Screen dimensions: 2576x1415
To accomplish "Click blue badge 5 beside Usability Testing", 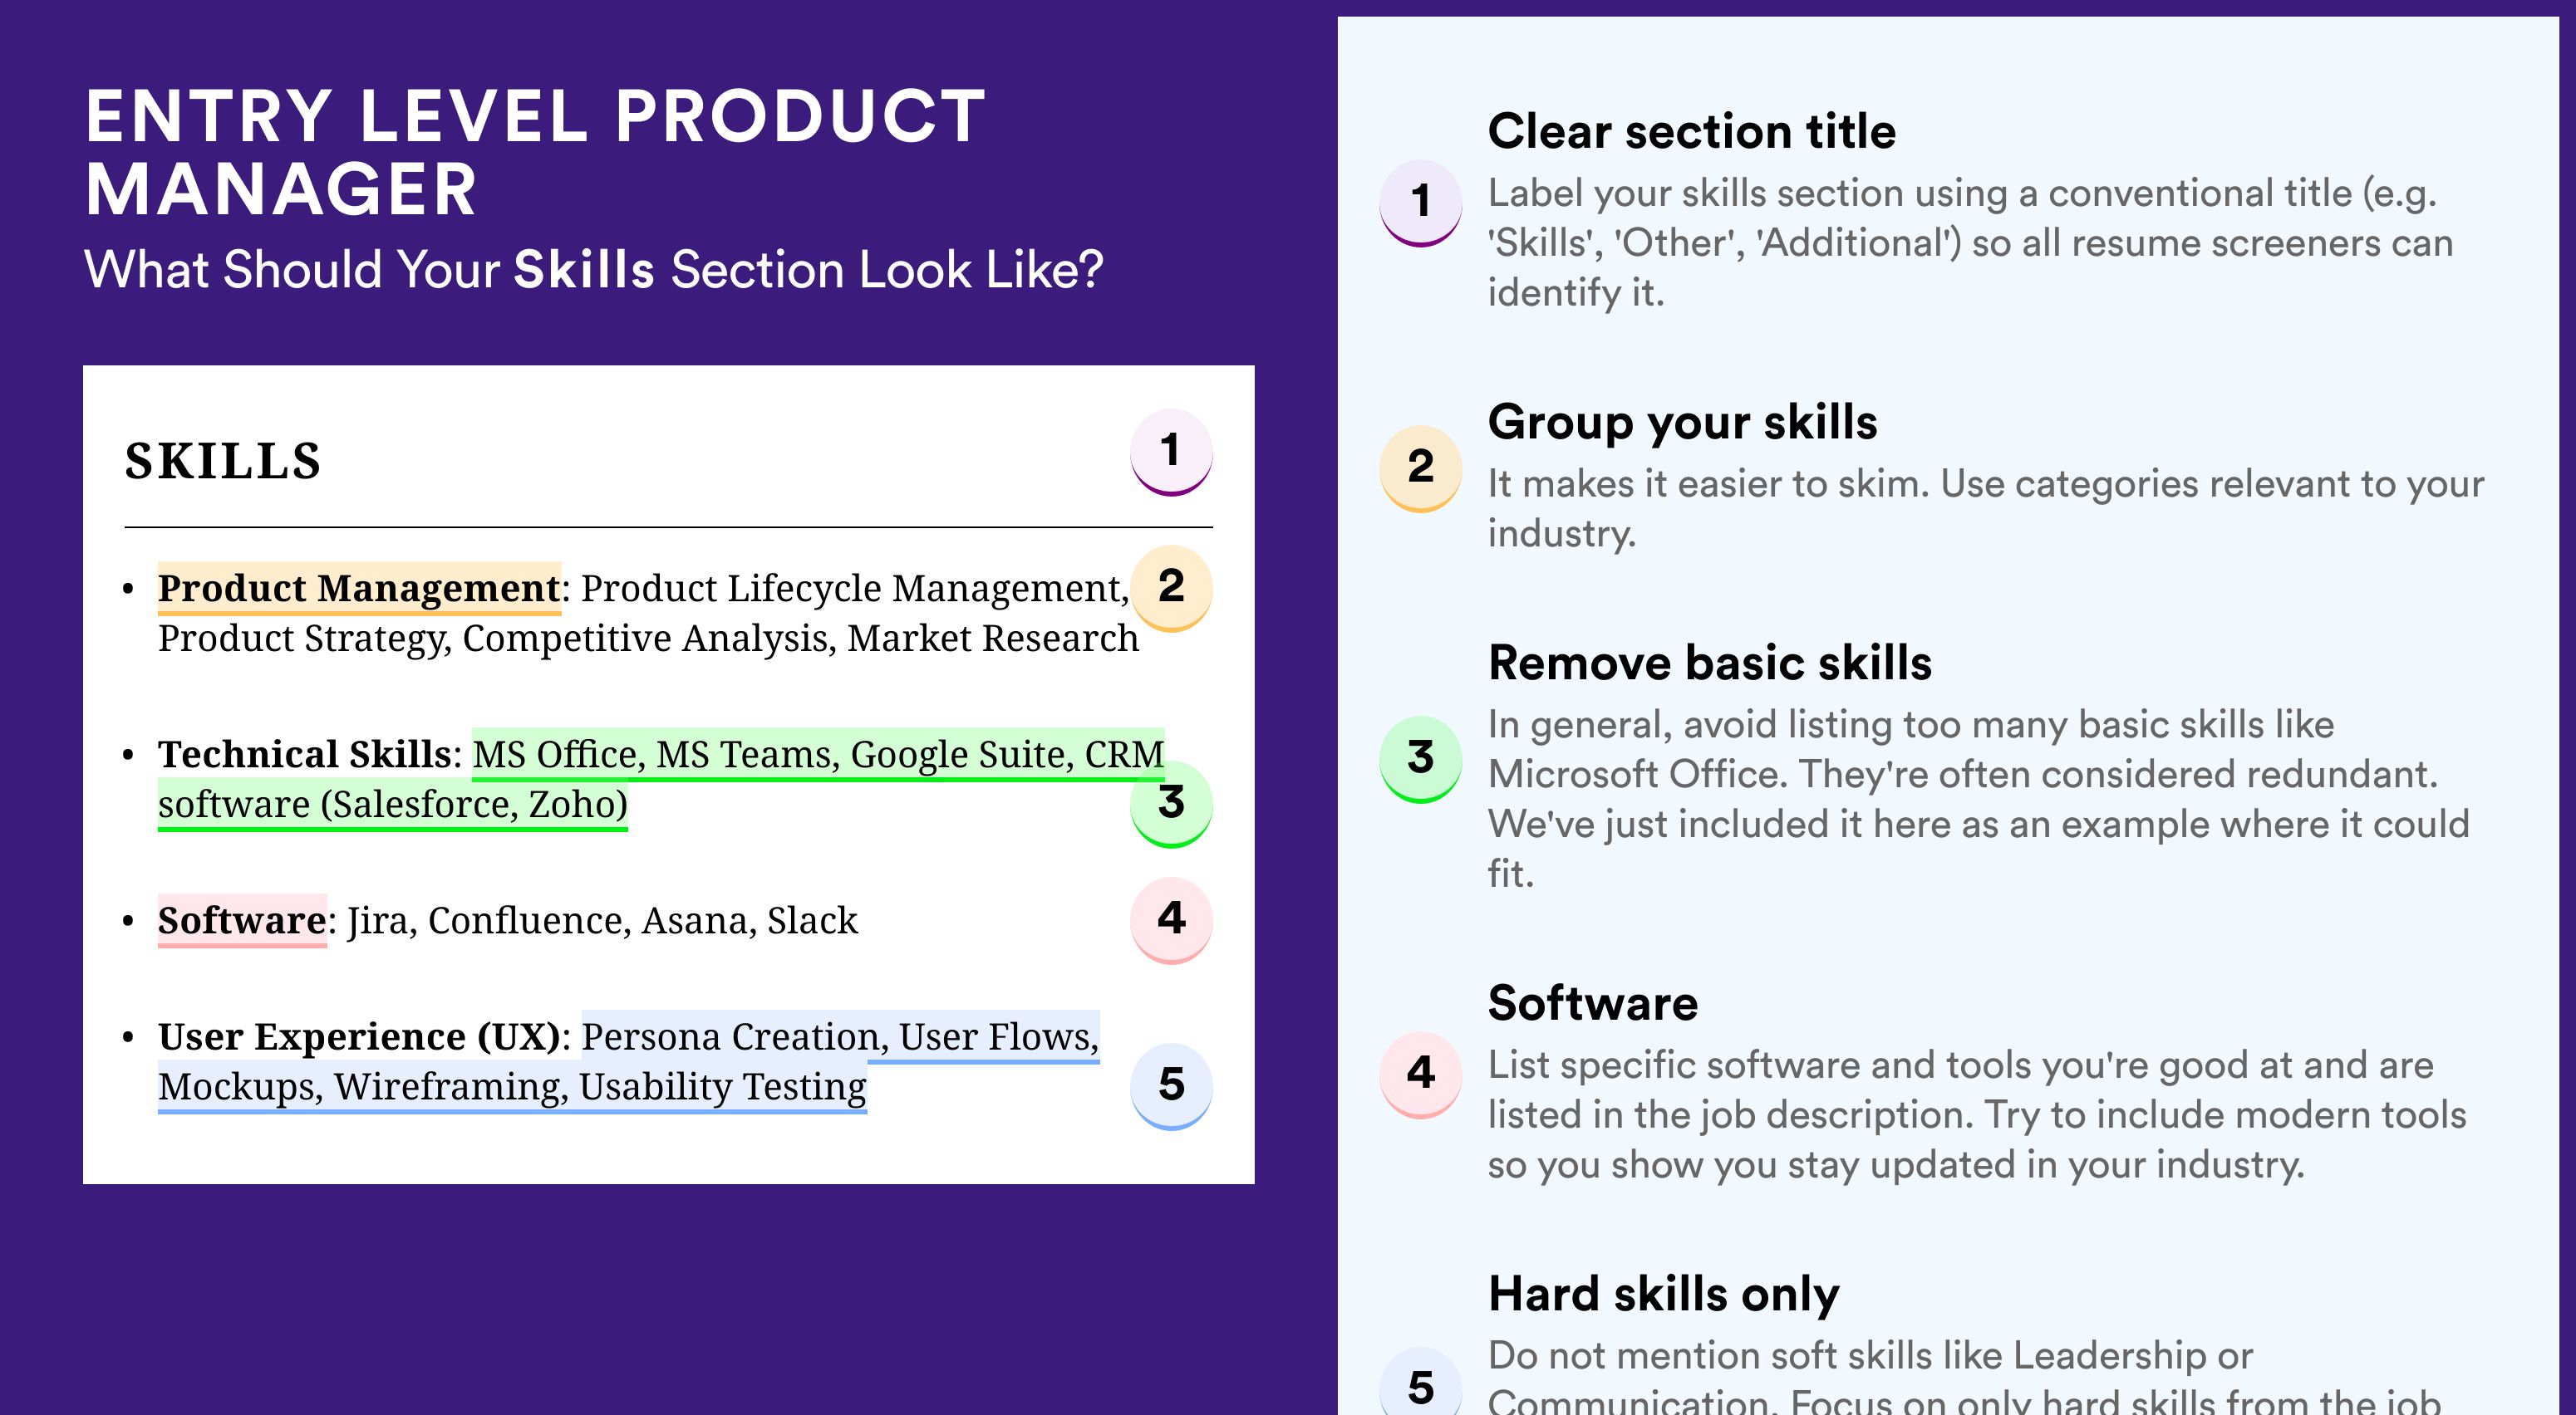I will [1171, 1085].
